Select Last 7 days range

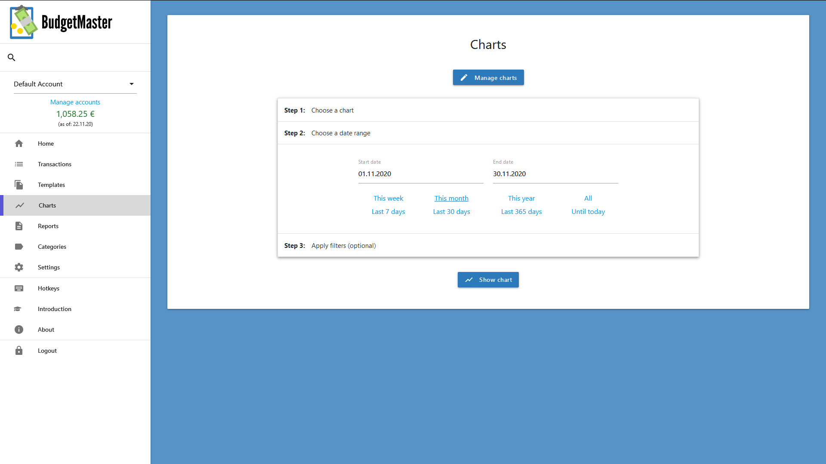(388, 212)
